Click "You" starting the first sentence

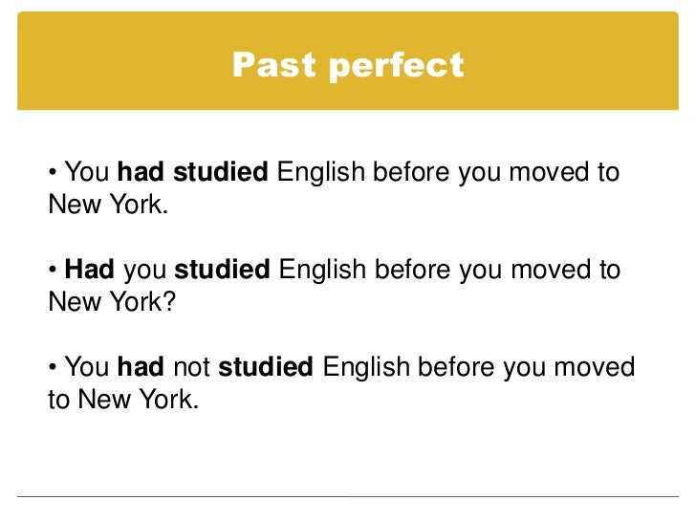point(88,173)
